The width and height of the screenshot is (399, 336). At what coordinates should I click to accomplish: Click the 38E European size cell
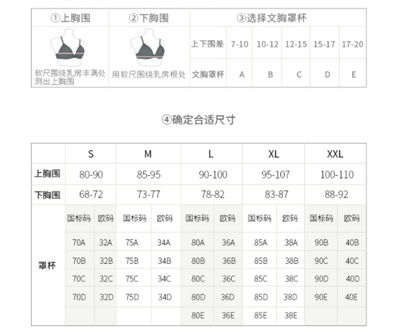(x=291, y=316)
